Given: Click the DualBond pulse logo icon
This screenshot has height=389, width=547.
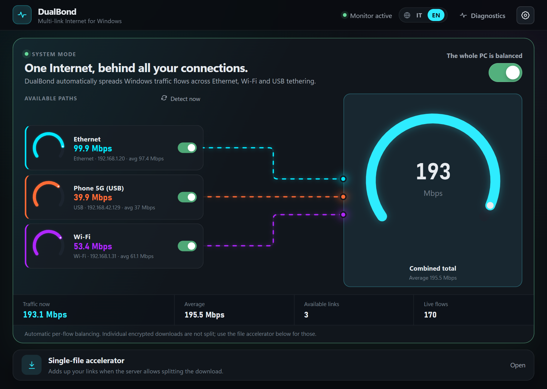Looking at the screenshot, I should click(22, 15).
